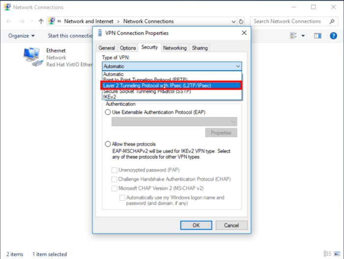The height and width of the screenshot is (259, 344).
Task: Switch to large icons view in status bar
Action: (337, 254)
